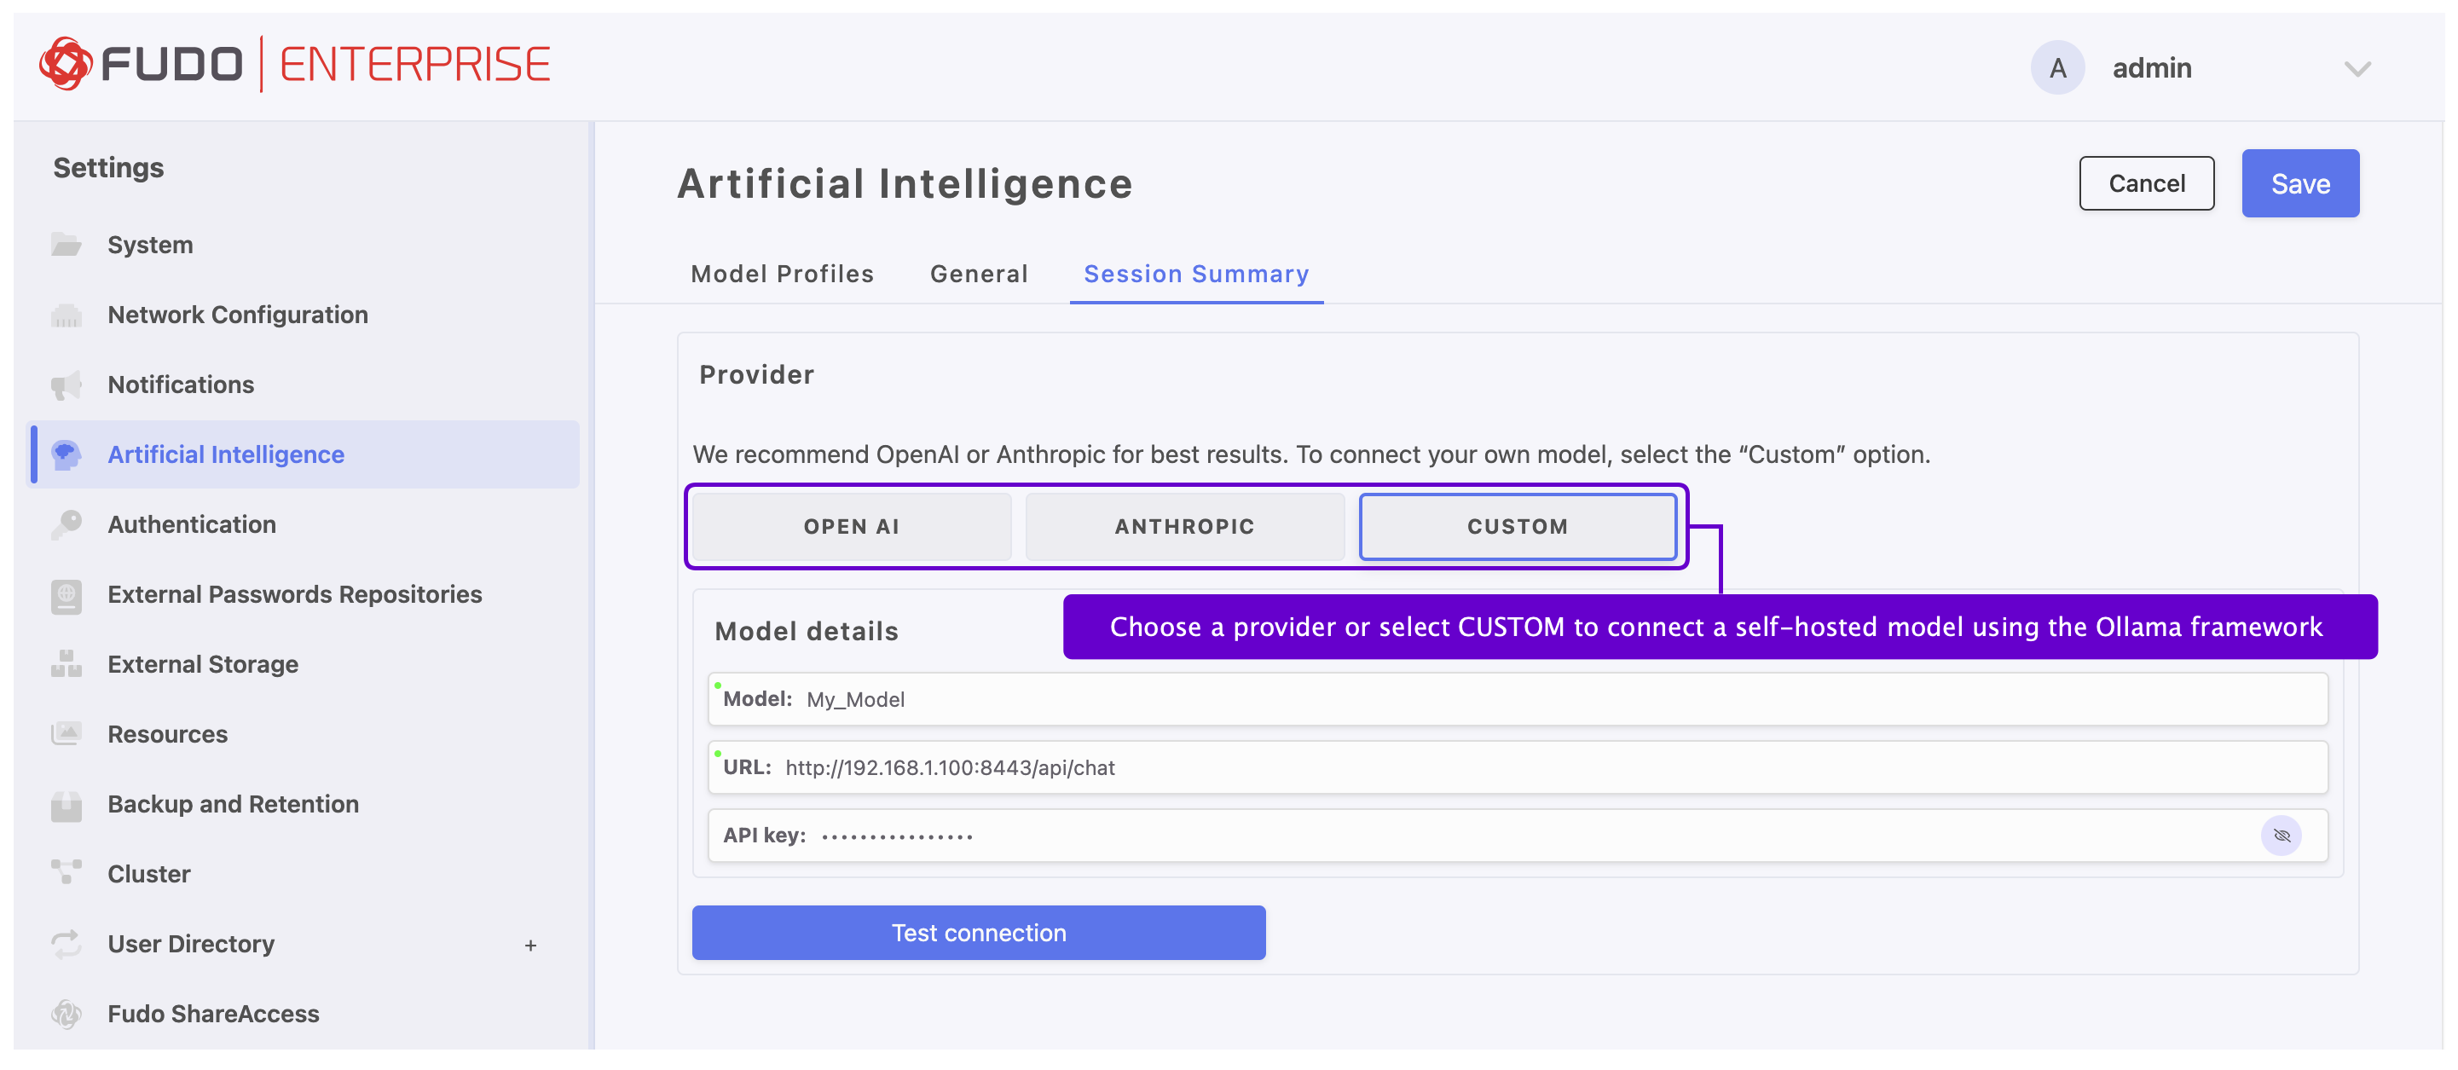Expand the User Directory plus sign
Image resolution: width=2458 pixels, height=1070 pixels.
[530, 945]
